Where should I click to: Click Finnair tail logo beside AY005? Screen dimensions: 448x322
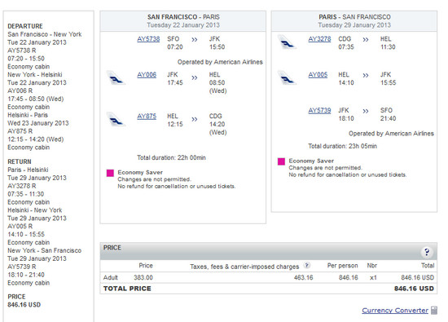click(x=287, y=77)
